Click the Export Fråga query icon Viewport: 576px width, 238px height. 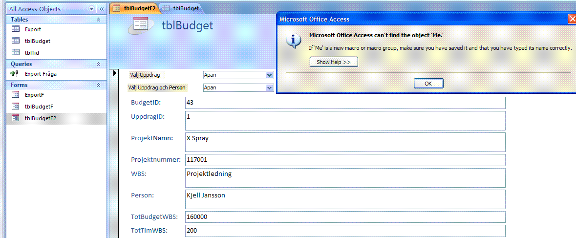point(15,73)
